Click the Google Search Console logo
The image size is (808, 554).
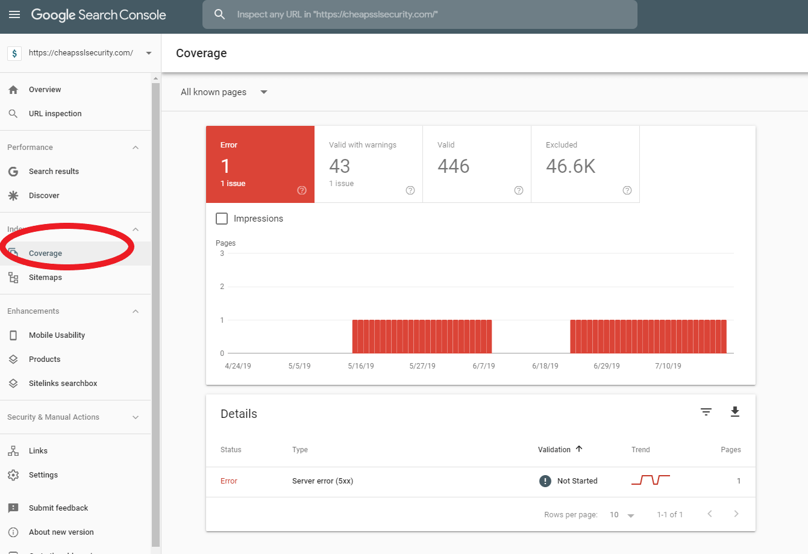(x=99, y=15)
